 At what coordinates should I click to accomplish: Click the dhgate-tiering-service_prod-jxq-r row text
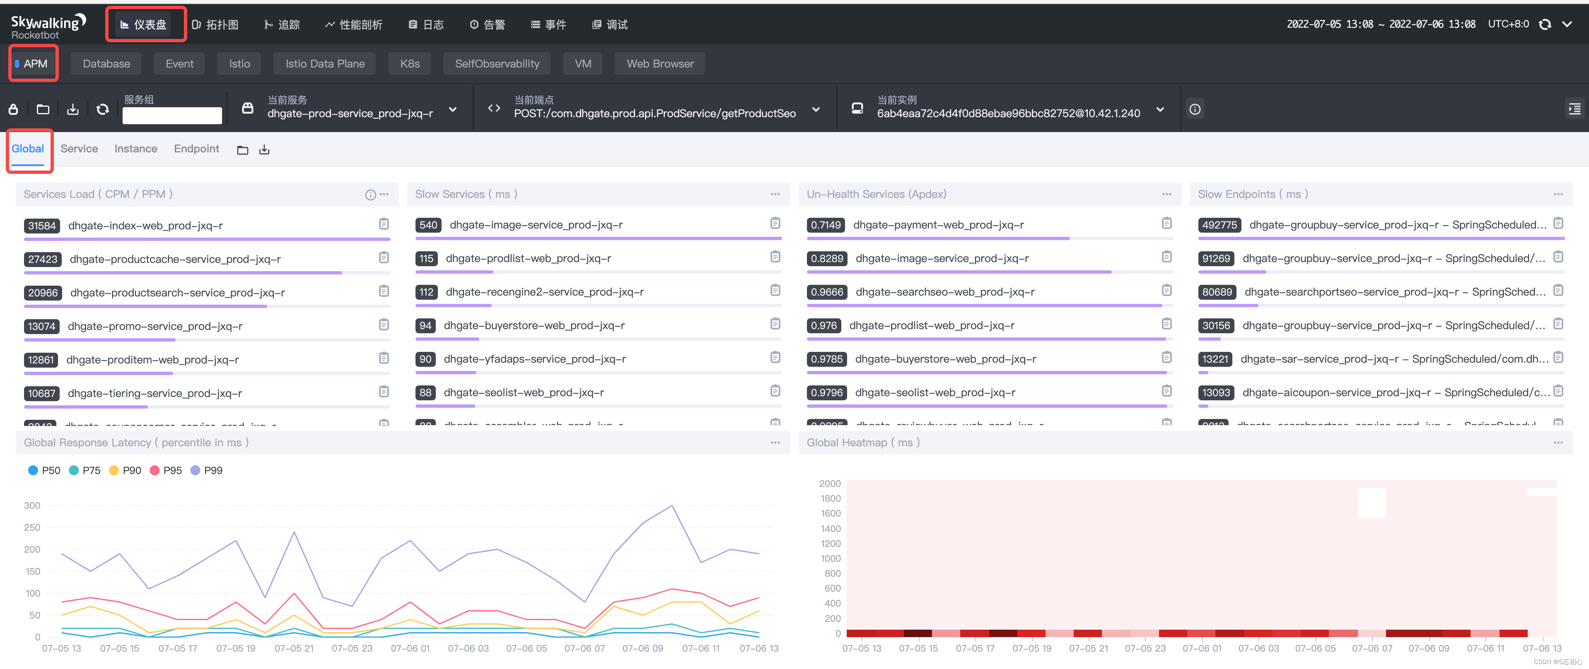point(155,393)
